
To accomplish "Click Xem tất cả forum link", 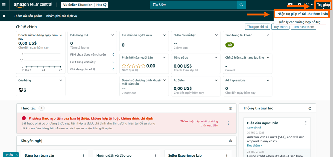I will [x=254, y=128].
